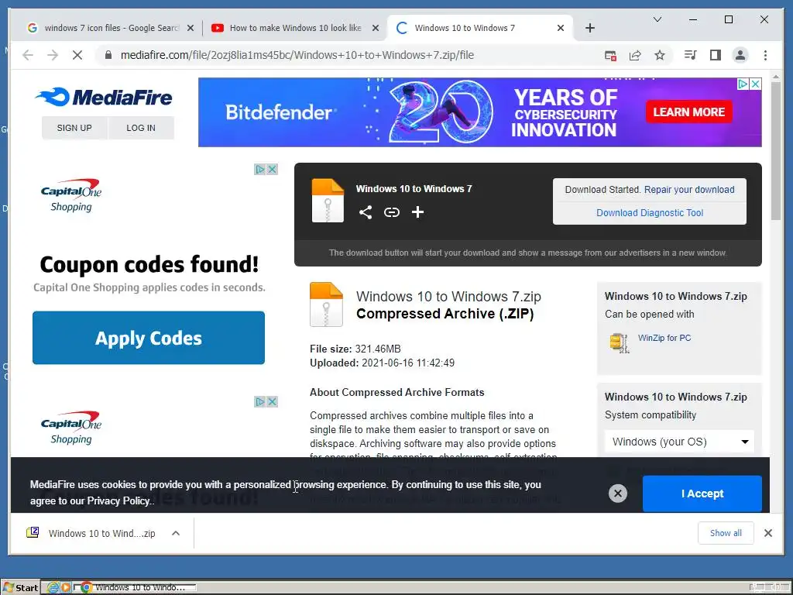Click the WinZip for PC link

664,338
